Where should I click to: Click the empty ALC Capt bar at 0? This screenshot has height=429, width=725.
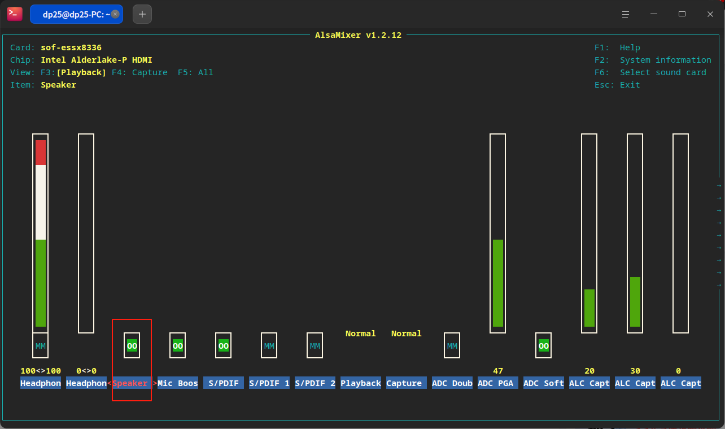(681, 233)
